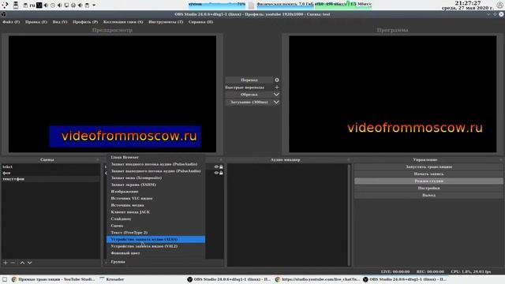
Task: Add a quick transition with plus icon
Action: 277,88
